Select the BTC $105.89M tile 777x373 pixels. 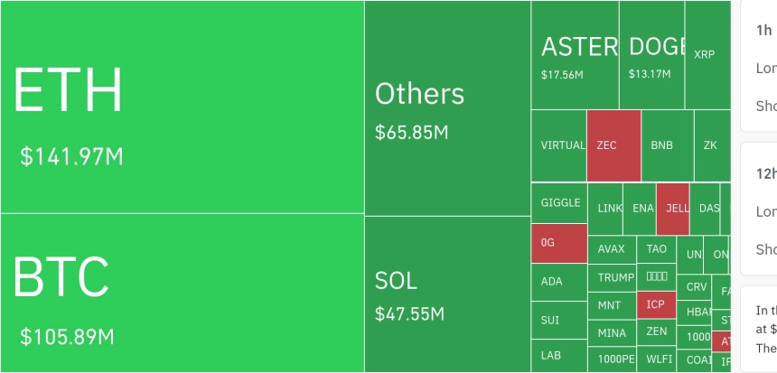[x=181, y=293]
